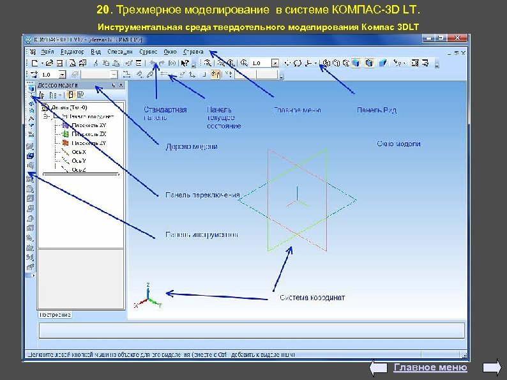The height and width of the screenshot is (380, 507).
Task: Click the model tree horizontal scrollbar
Action: [x=81, y=174]
